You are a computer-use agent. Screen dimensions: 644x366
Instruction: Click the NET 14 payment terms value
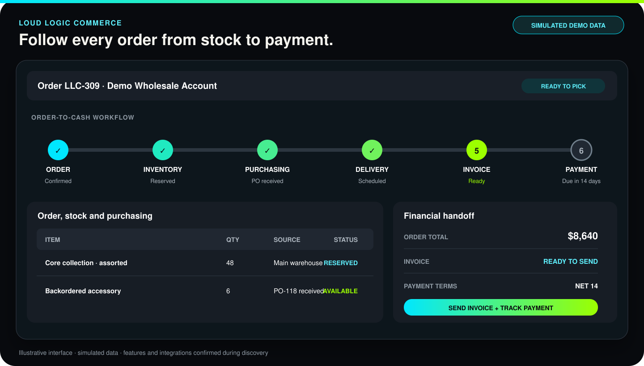586,286
